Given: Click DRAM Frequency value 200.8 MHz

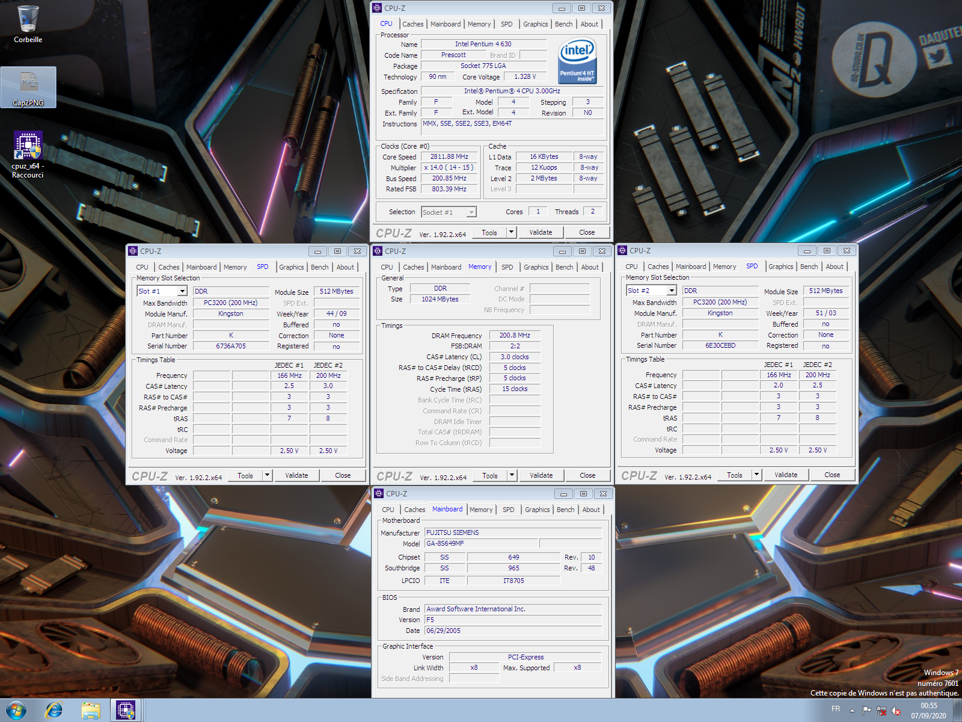Looking at the screenshot, I should [x=515, y=335].
